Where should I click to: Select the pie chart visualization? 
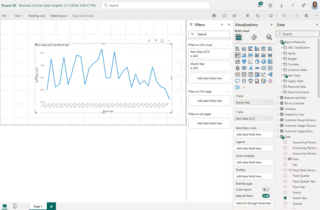point(257,61)
